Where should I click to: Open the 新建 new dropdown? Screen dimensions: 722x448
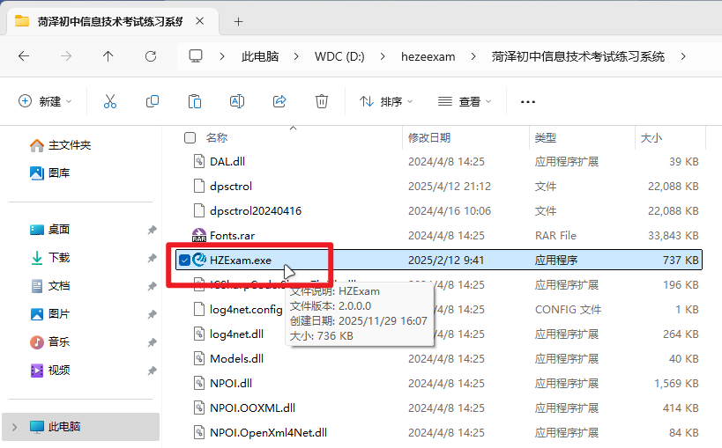coord(45,101)
